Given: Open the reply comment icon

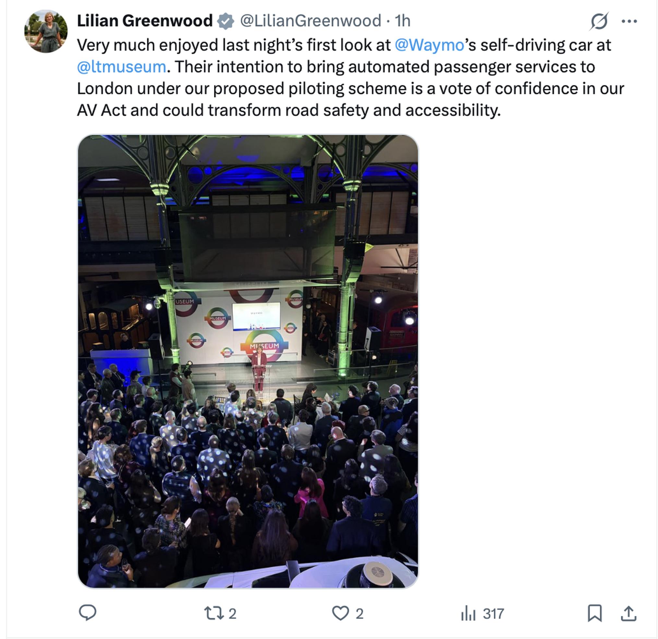Looking at the screenshot, I should pyautogui.click(x=88, y=613).
